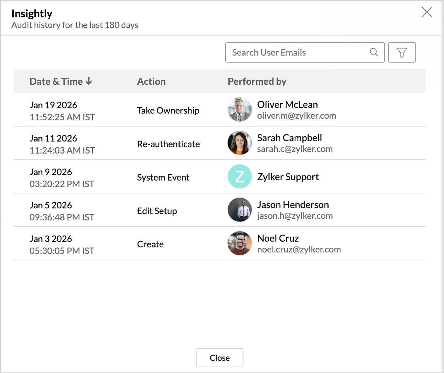Click Oliver McLean's profile photo
Image resolution: width=444 pixels, height=373 pixels.
[240, 110]
